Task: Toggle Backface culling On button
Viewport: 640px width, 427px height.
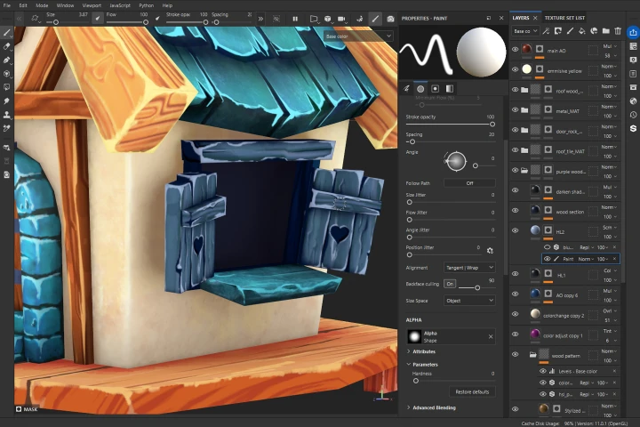Action: [450, 284]
